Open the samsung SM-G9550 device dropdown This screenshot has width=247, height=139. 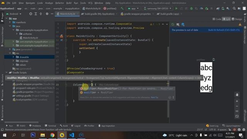coord(157,8)
